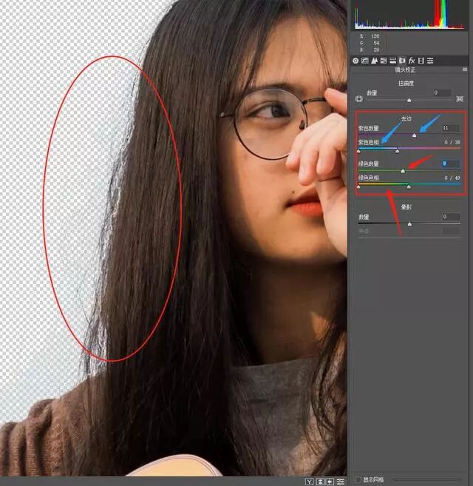Move the 紫色色相 left hue handle

(x=358, y=151)
